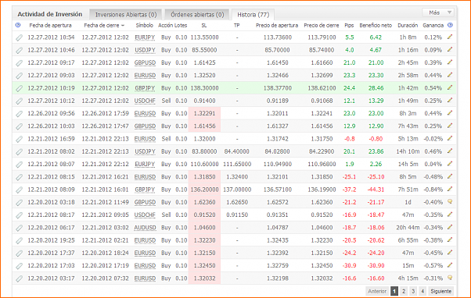Click duration value 20h 44m
Viewport: 471px width, 298px height.
tap(408, 228)
